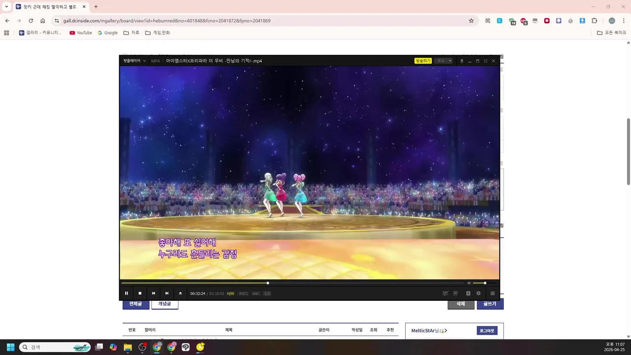The height and width of the screenshot is (355, 631).
Task: Open the 갤러리 - 커뮤니티 bookmark
Action: [x=40, y=33]
